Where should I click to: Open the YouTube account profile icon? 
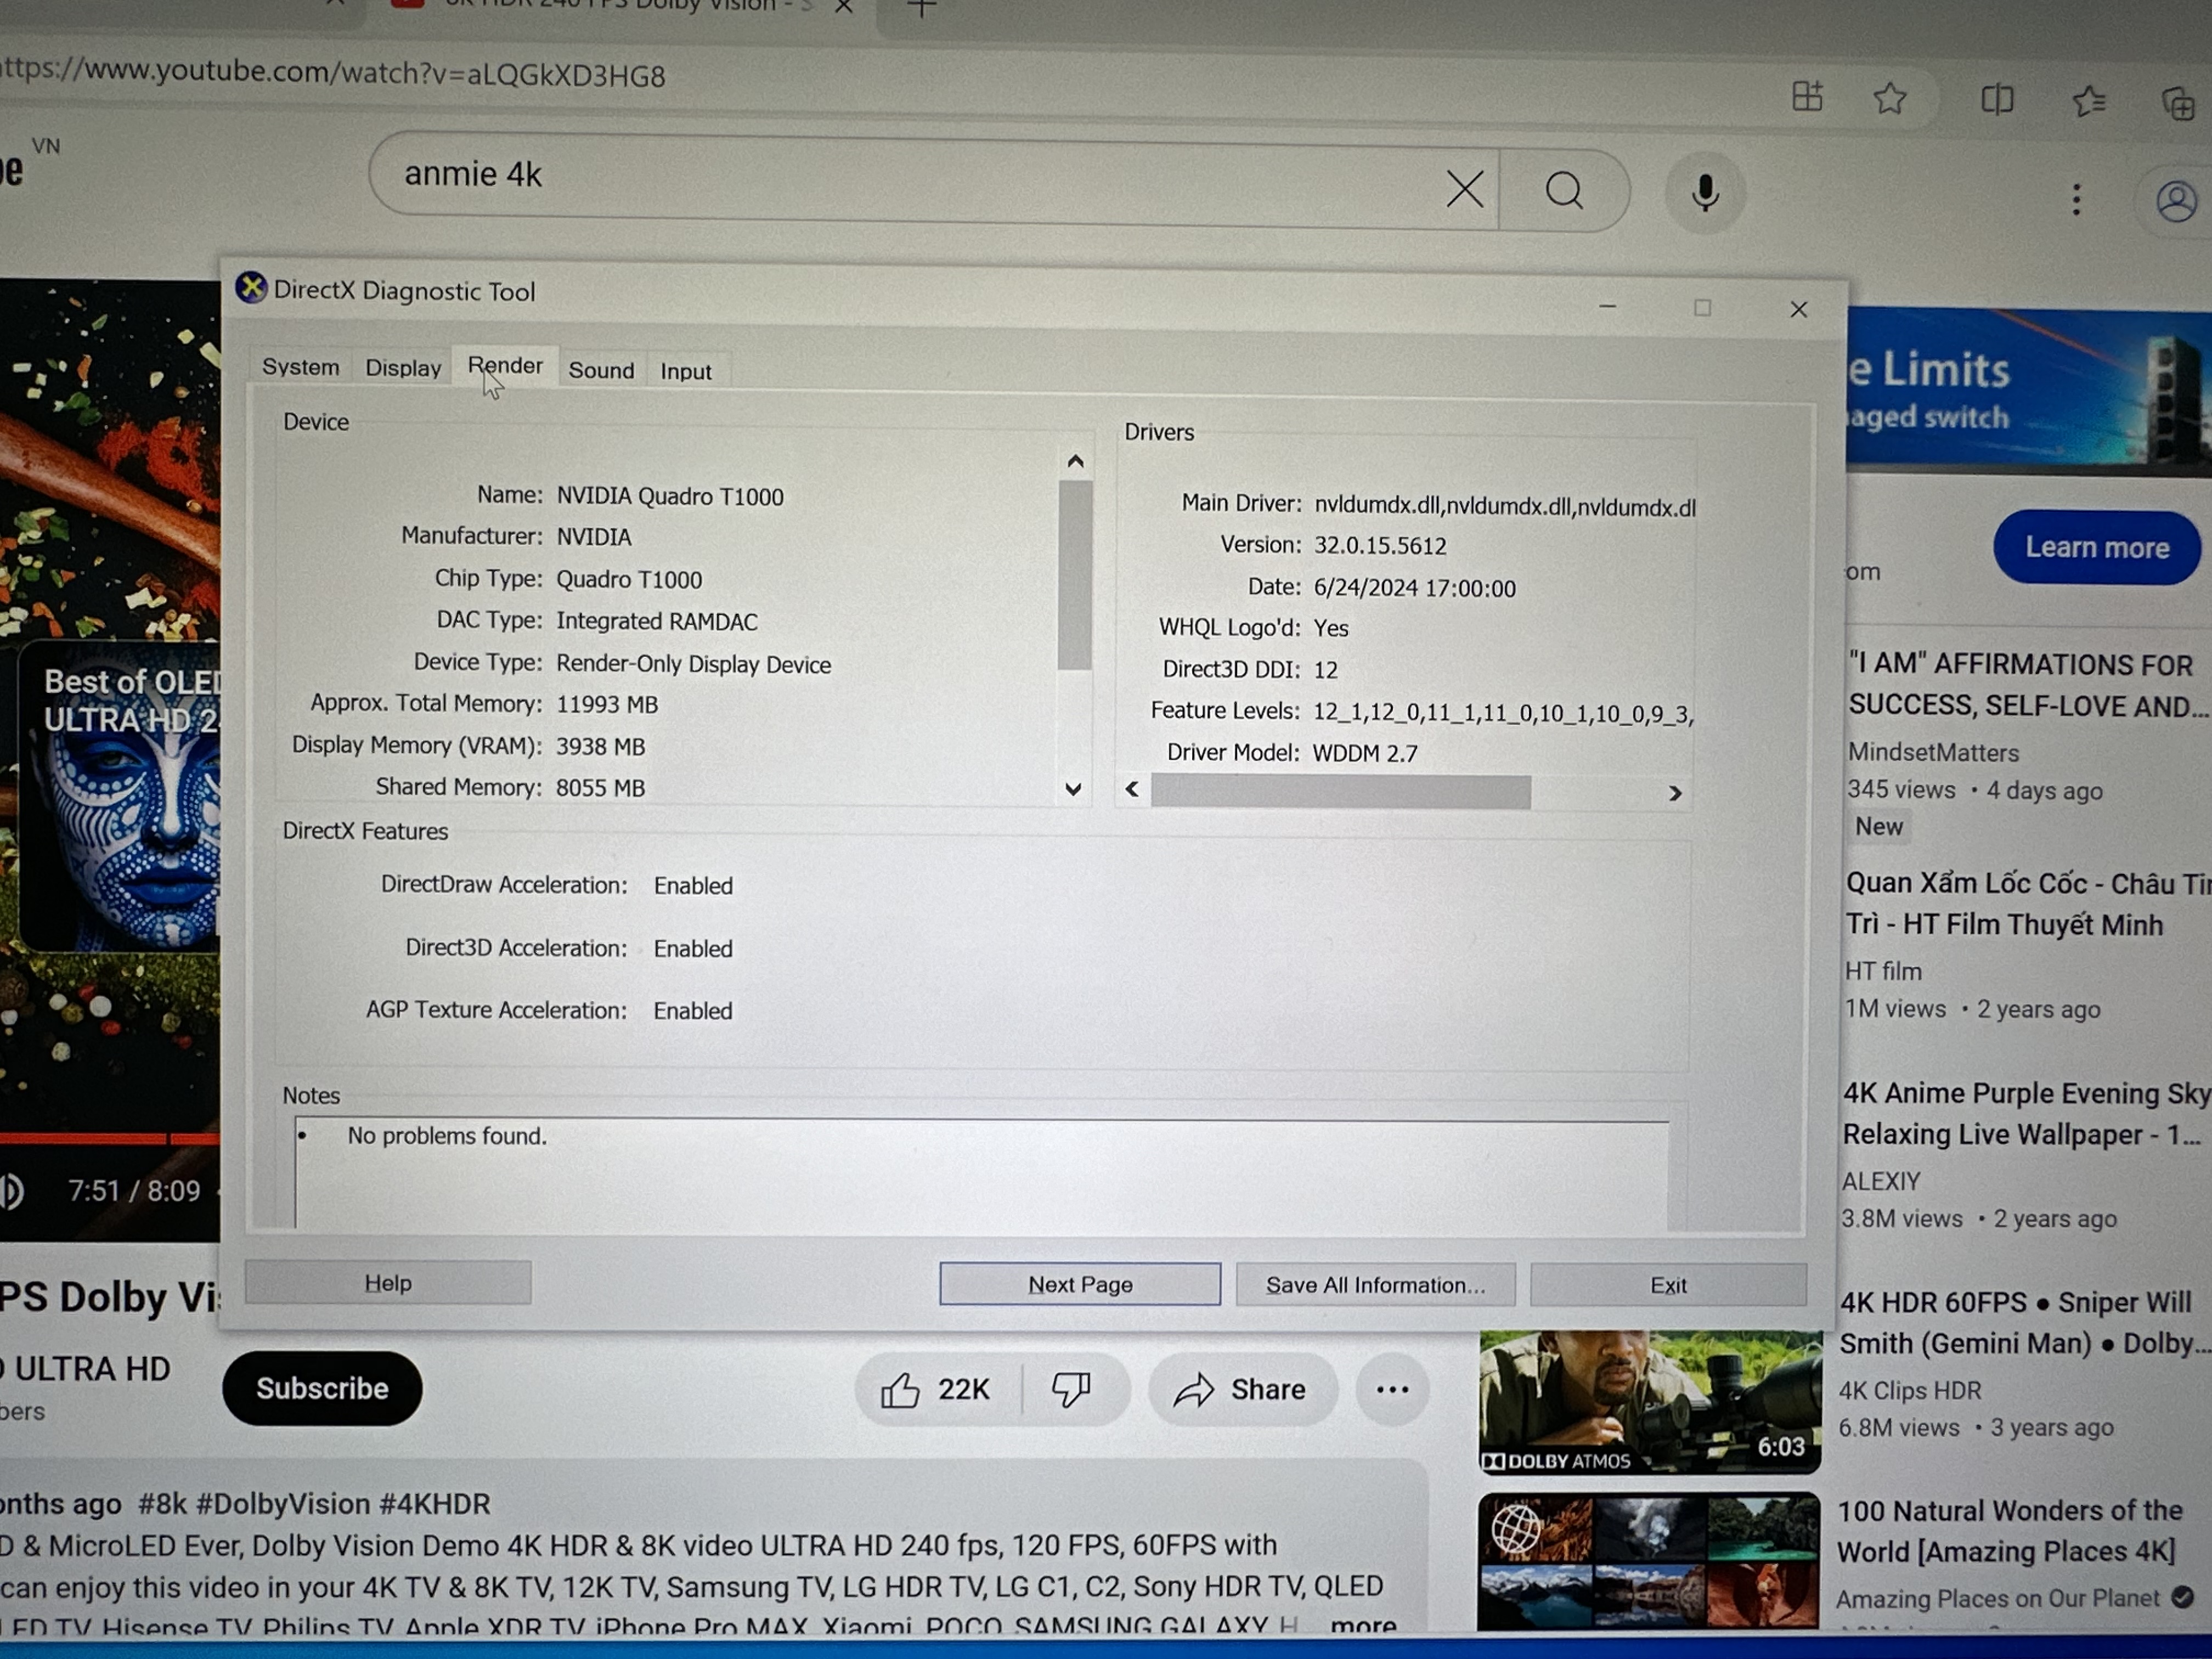tap(2176, 202)
